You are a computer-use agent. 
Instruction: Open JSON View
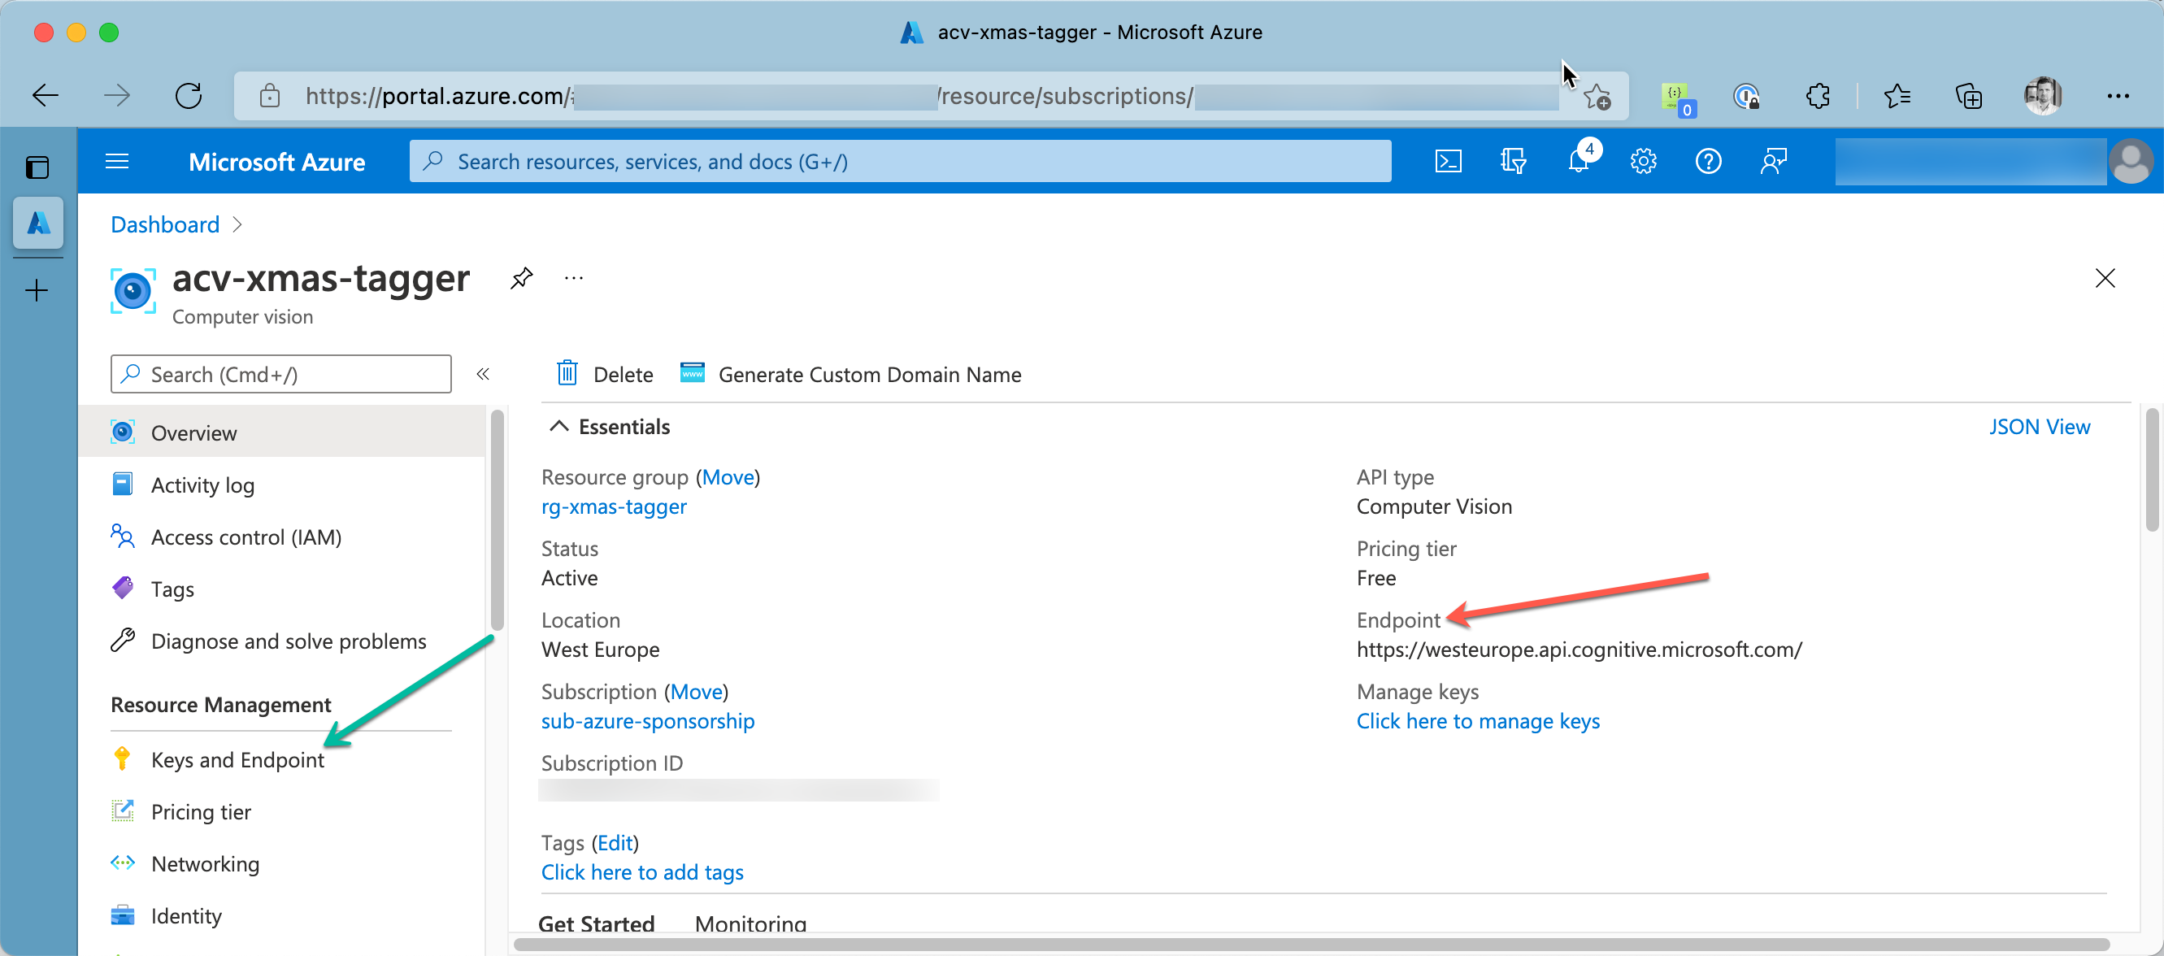2039,427
